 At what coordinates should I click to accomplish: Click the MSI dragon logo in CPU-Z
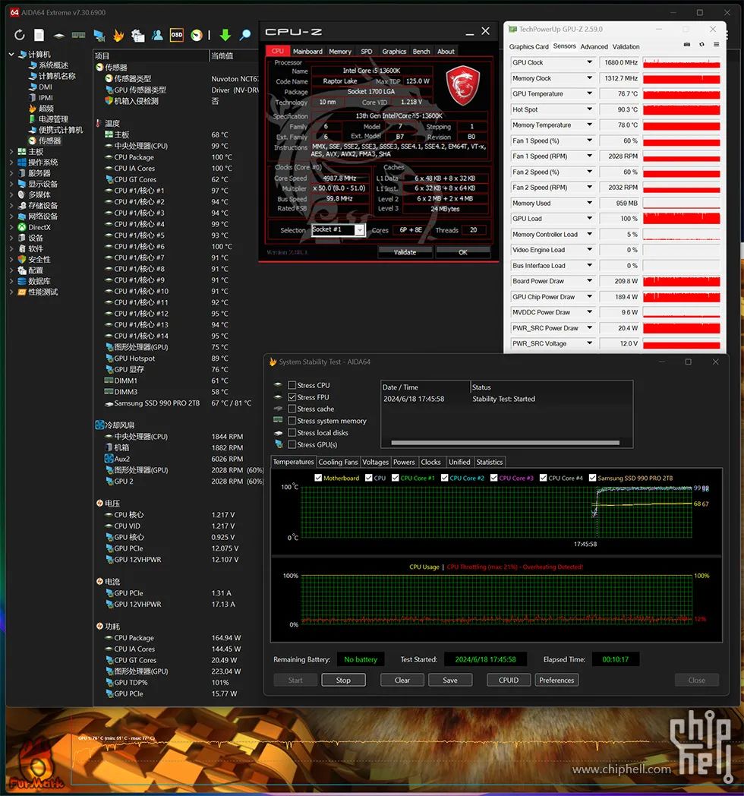(462, 85)
